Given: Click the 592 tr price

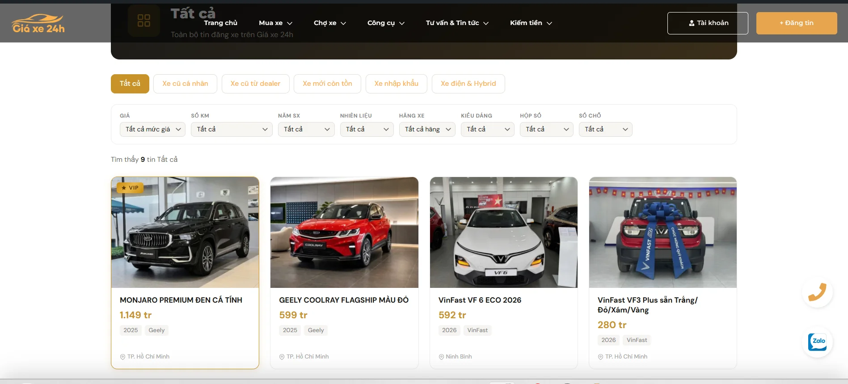Looking at the screenshot, I should (x=452, y=315).
